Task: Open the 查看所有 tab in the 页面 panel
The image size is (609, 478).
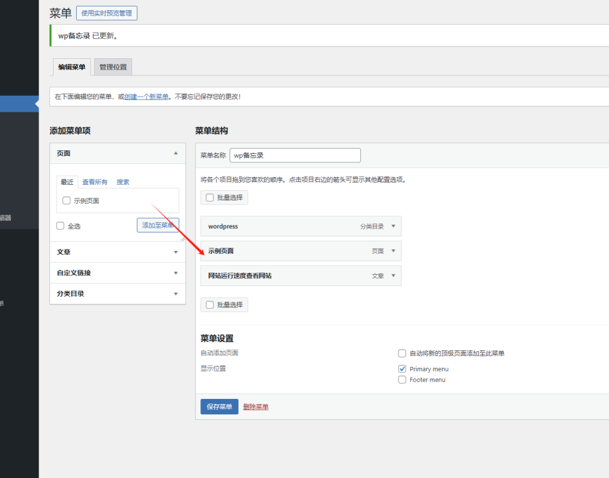Action: 95,182
